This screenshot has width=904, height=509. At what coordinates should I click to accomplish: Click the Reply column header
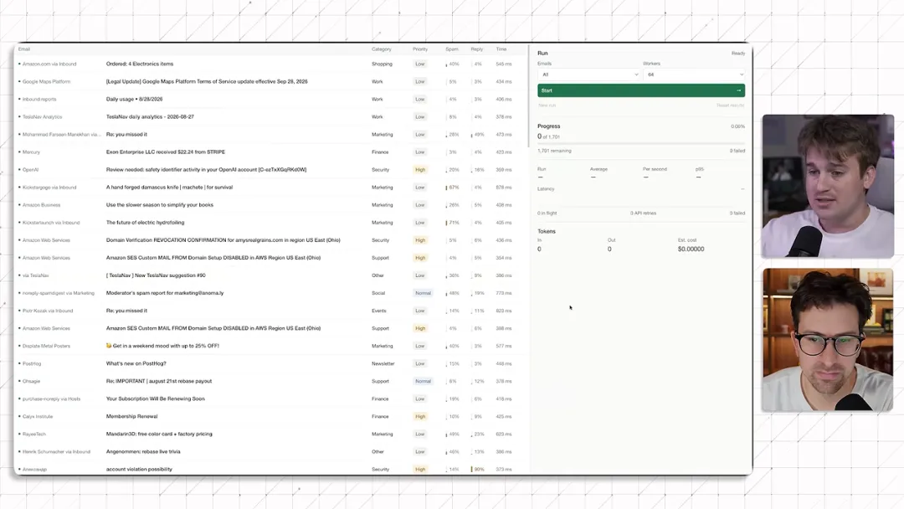(477, 49)
